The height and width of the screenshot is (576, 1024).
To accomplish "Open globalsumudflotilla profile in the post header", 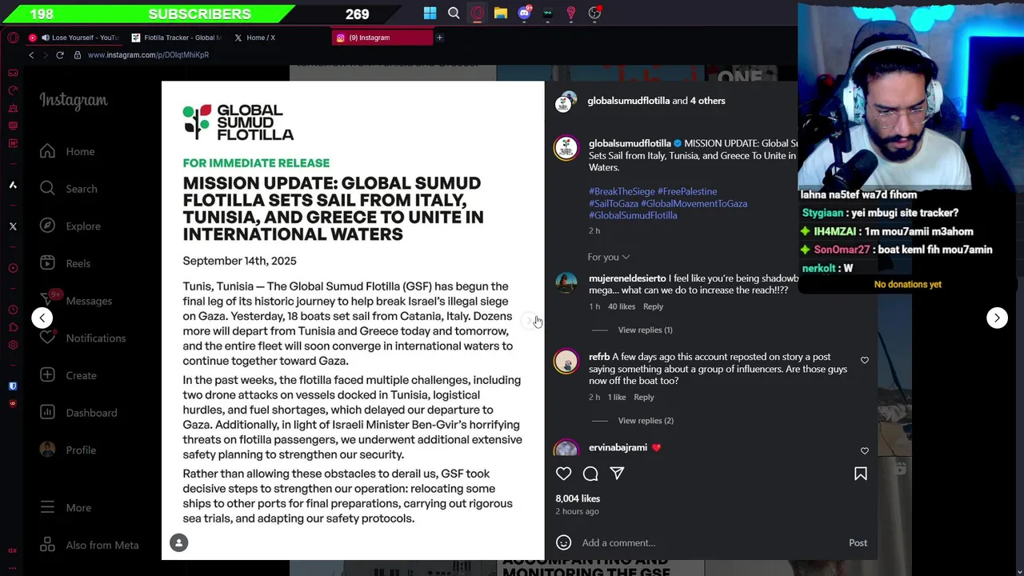I will [628, 101].
